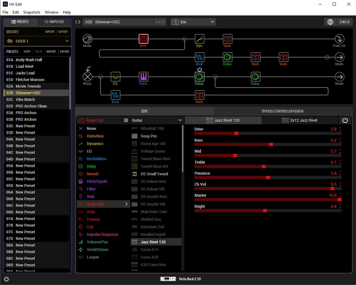The width and height of the screenshot is (356, 285).
Task: Click the Mid slider bar
Action: click(268, 155)
